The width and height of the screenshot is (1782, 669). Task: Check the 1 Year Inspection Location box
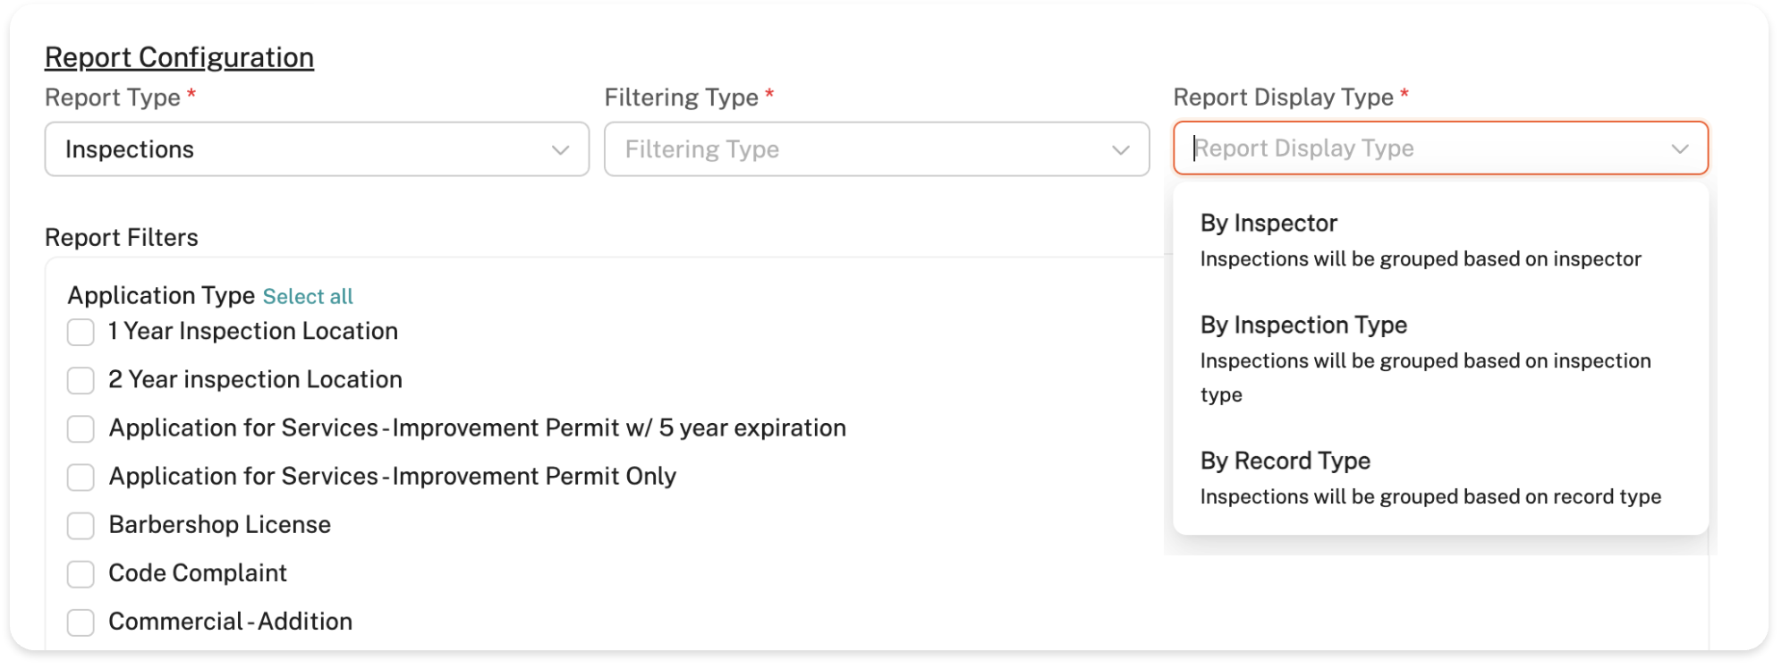(x=81, y=333)
